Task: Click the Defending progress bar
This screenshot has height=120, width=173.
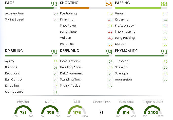Action: tap(85, 56)
